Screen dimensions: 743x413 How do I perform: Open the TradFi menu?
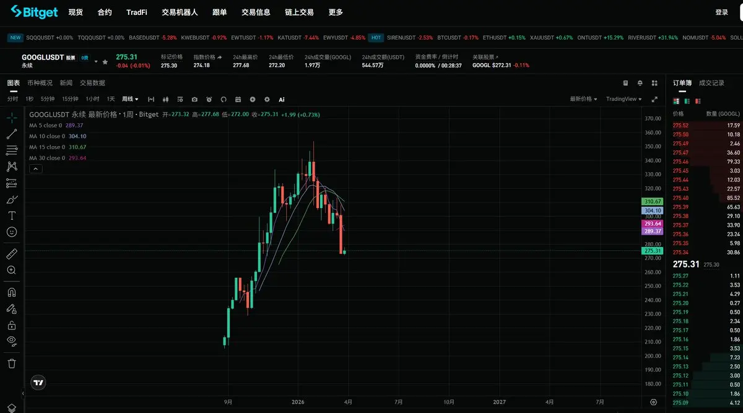coord(137,12)
